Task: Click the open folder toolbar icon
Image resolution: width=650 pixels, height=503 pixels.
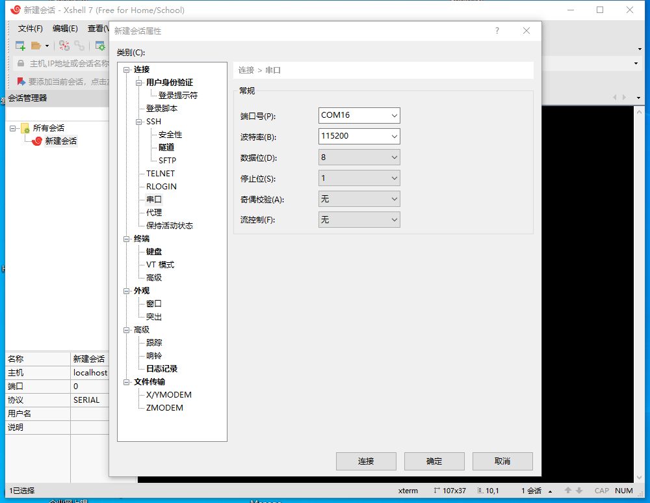Action: point(36,46)
